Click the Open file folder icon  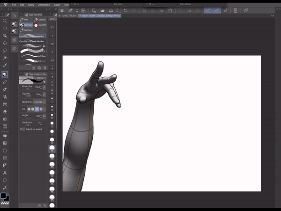pos(102,11)
